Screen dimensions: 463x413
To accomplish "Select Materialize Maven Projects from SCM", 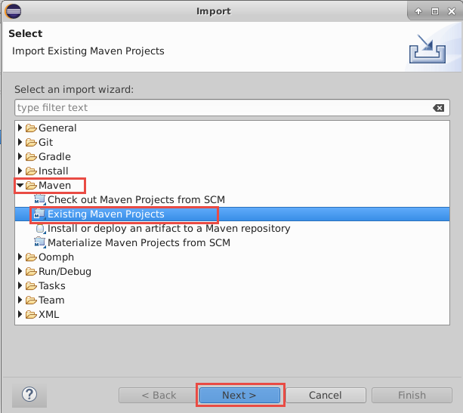I will click(x=139, y=242).
